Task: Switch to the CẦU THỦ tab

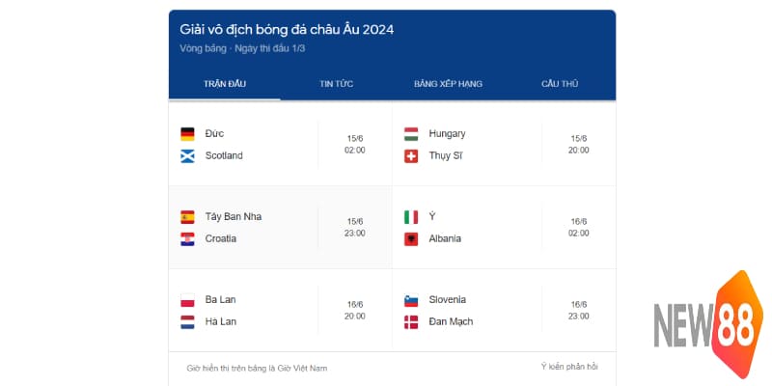Action: 560,84
